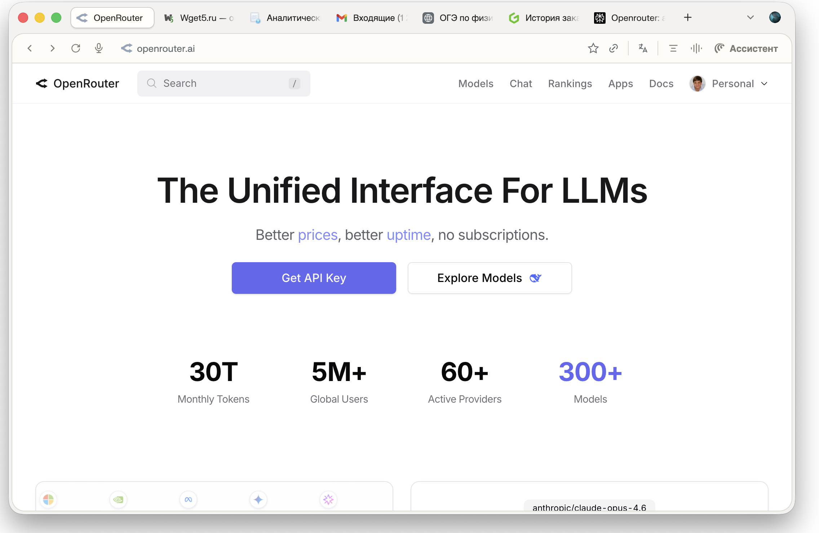Click the Get API Key button
The width and height of the screenshot is (819, 533).
314,278
